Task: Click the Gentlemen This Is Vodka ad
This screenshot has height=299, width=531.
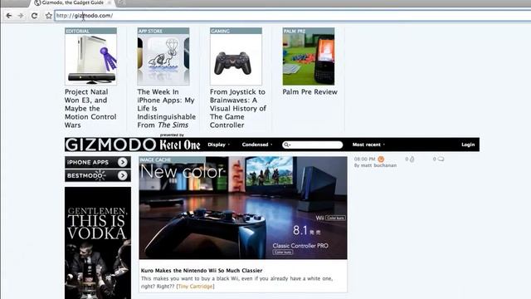Action: pos(98,243)
